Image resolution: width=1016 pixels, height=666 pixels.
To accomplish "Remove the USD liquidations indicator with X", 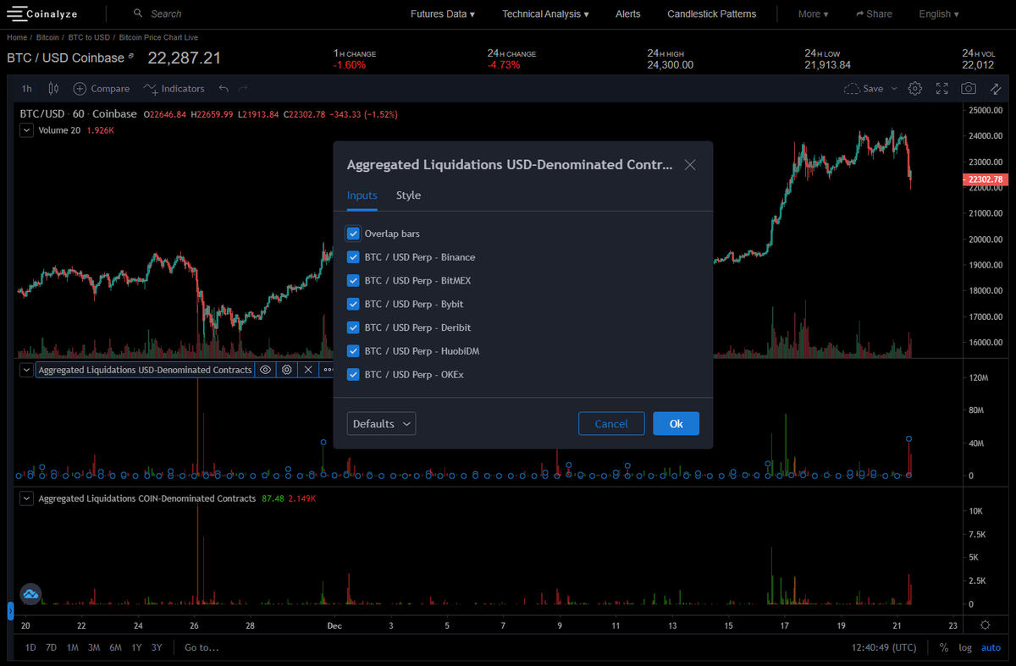I will tap(308, 370).
